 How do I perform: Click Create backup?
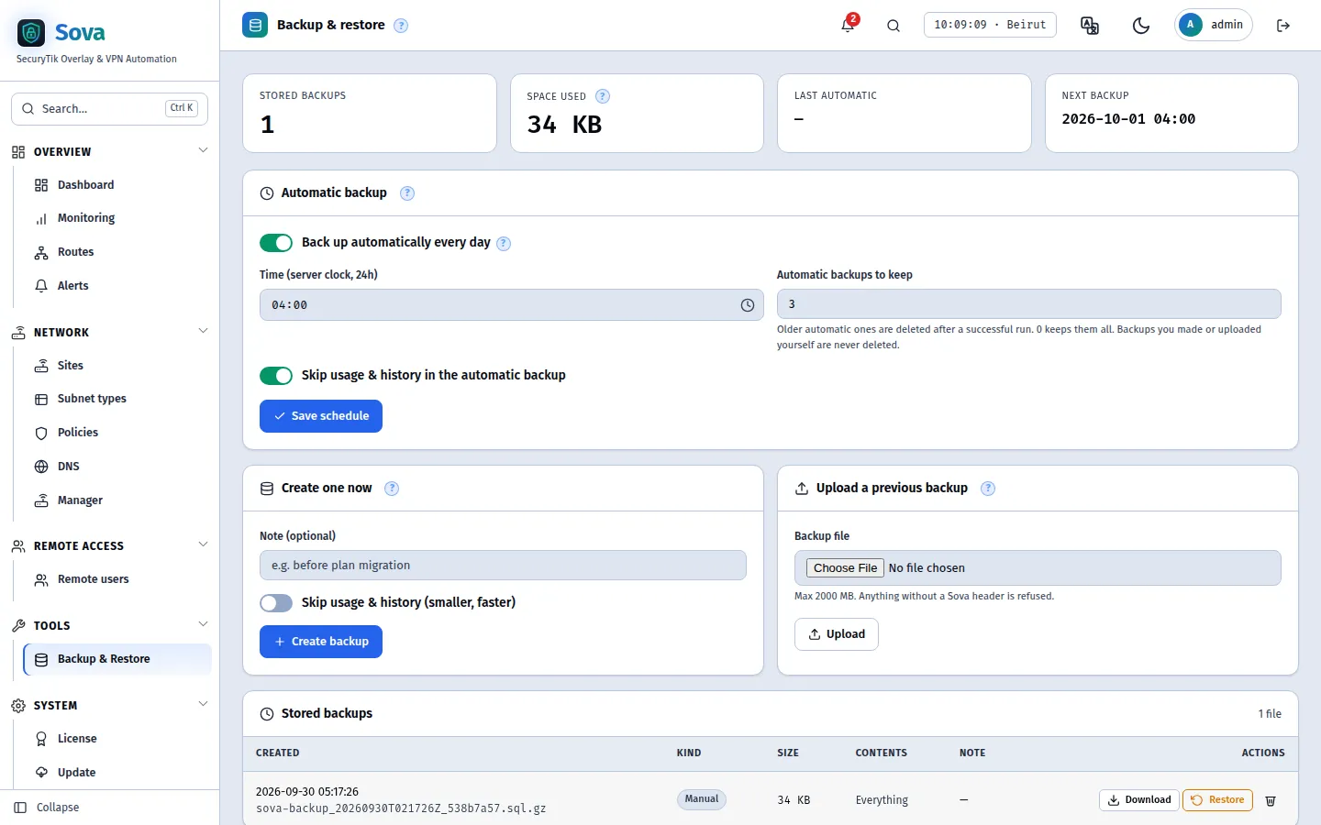[x=321, y=642]
